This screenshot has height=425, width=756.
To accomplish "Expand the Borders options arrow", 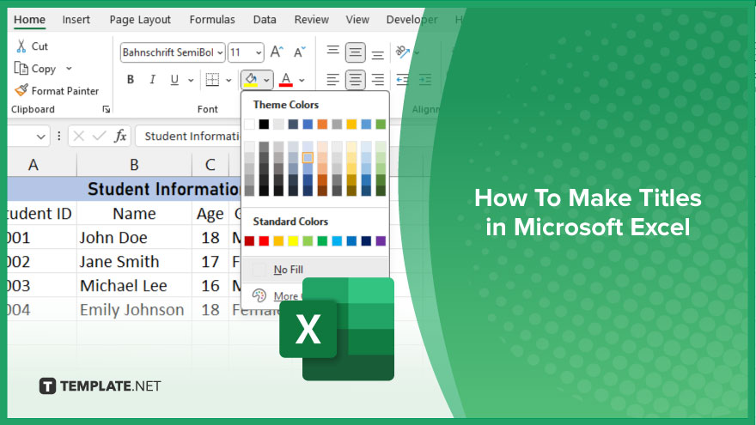I will (x=229, y=80).
